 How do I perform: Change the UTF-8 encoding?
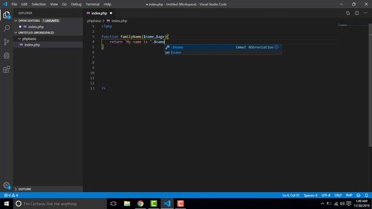pos(325,195)
